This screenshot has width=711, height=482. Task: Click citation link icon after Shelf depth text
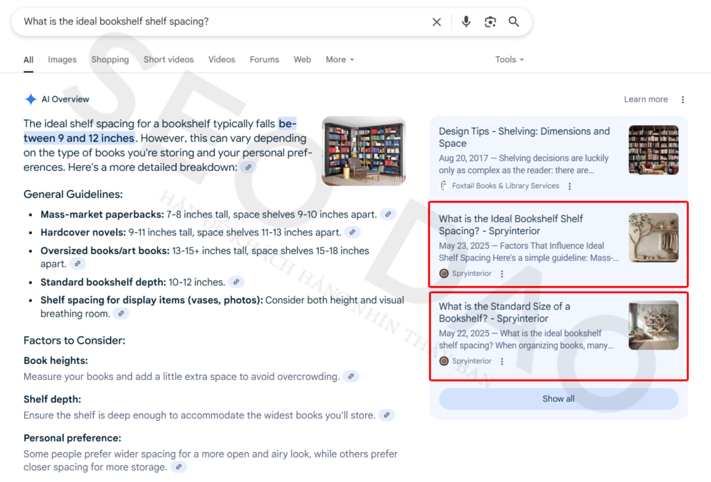click(387, 415)
